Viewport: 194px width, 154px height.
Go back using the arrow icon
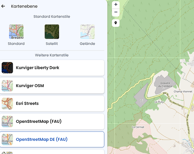[3, 6]
